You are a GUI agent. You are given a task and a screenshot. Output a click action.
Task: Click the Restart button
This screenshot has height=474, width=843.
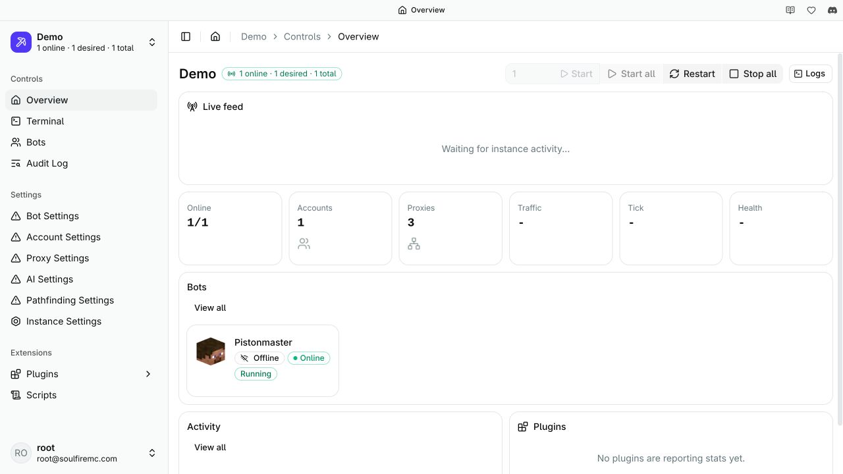tap(692, 74)
